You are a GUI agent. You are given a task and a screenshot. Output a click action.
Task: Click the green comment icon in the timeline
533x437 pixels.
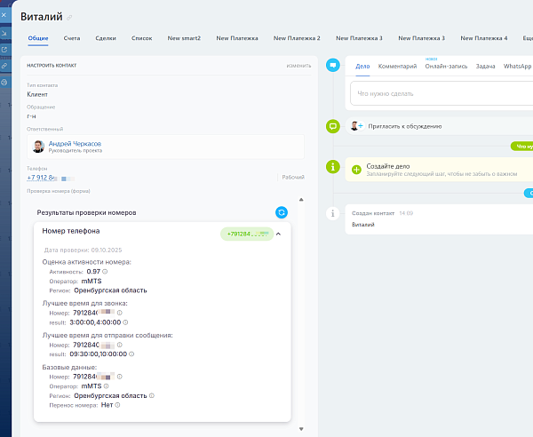click(333, 126)
